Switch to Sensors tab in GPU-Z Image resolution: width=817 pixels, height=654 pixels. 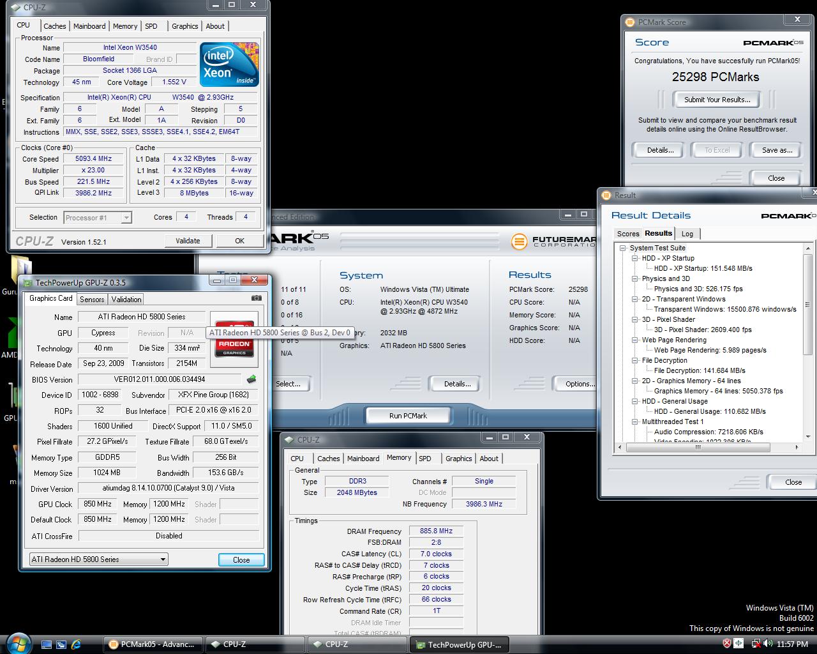click(x=92, y=299)
